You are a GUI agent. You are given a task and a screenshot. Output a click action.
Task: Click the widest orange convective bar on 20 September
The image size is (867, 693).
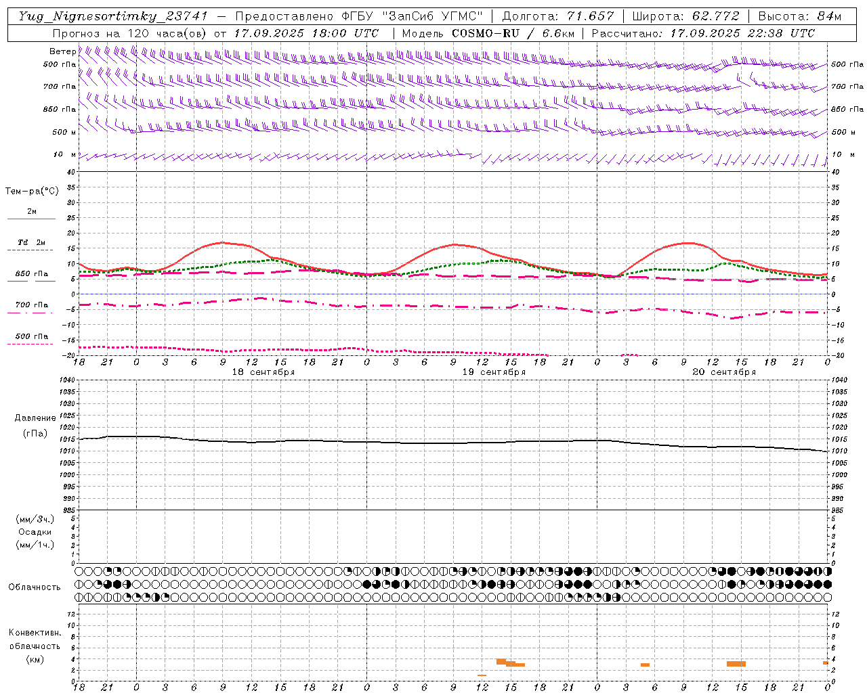[x=736, y=664]
